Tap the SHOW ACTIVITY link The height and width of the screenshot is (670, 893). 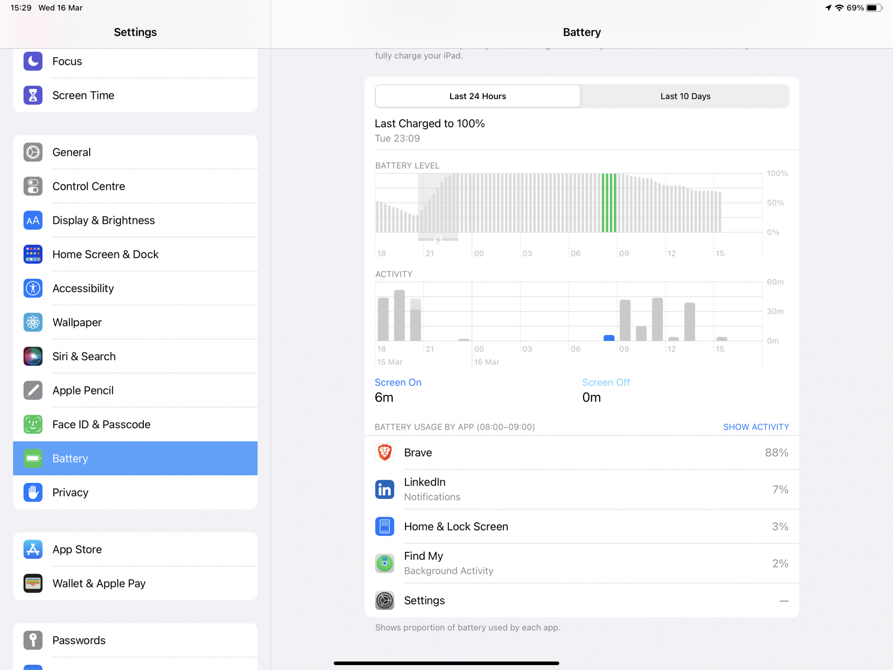coord(755,427)
